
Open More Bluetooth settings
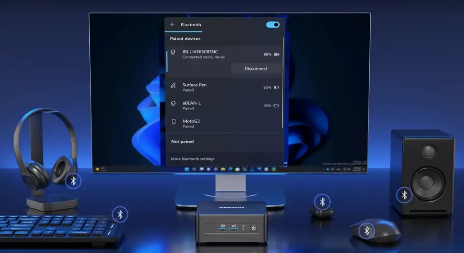(x=193, y=159)
